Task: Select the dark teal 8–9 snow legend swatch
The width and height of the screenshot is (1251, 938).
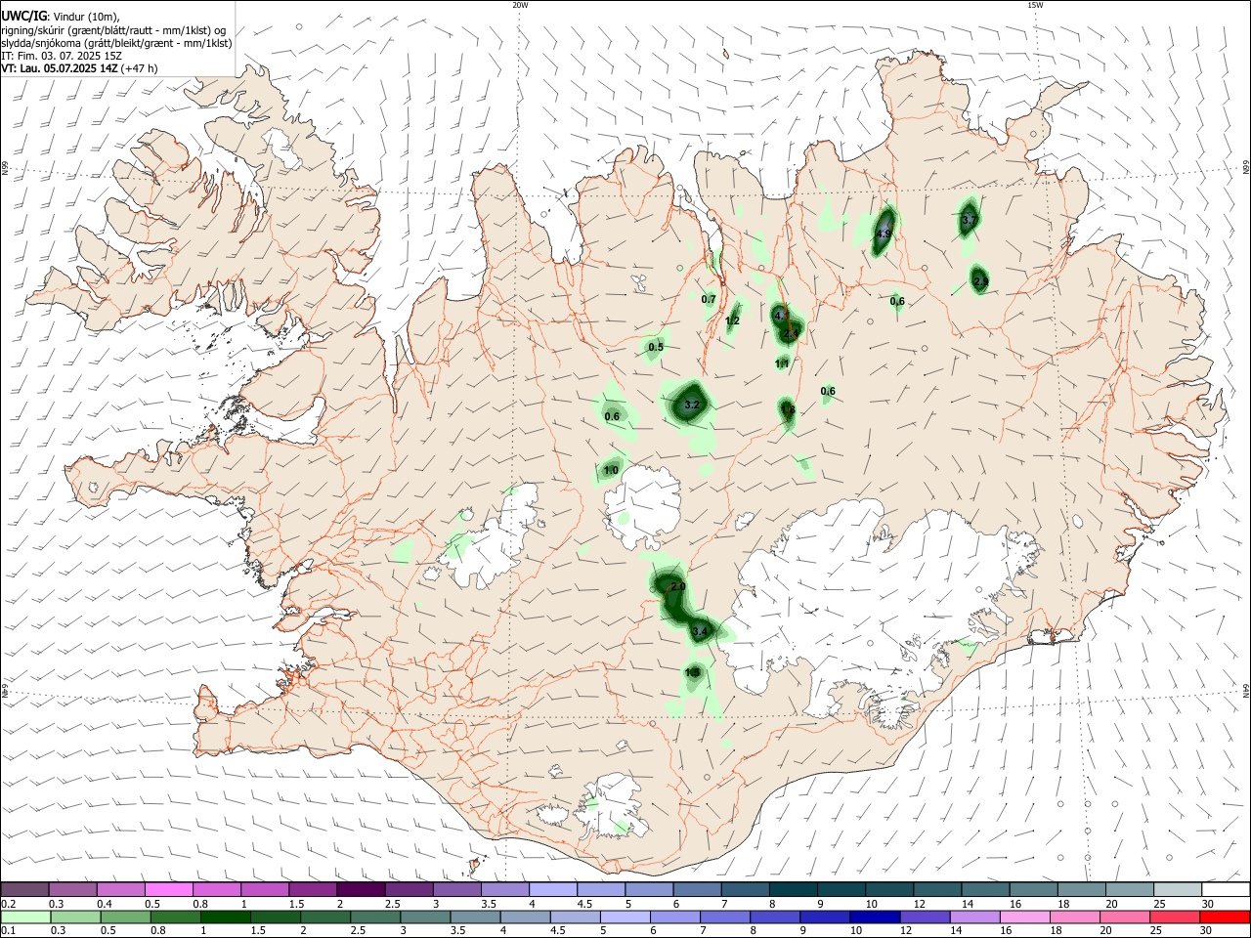Action: pyautogui.click(x=792, y=890)
